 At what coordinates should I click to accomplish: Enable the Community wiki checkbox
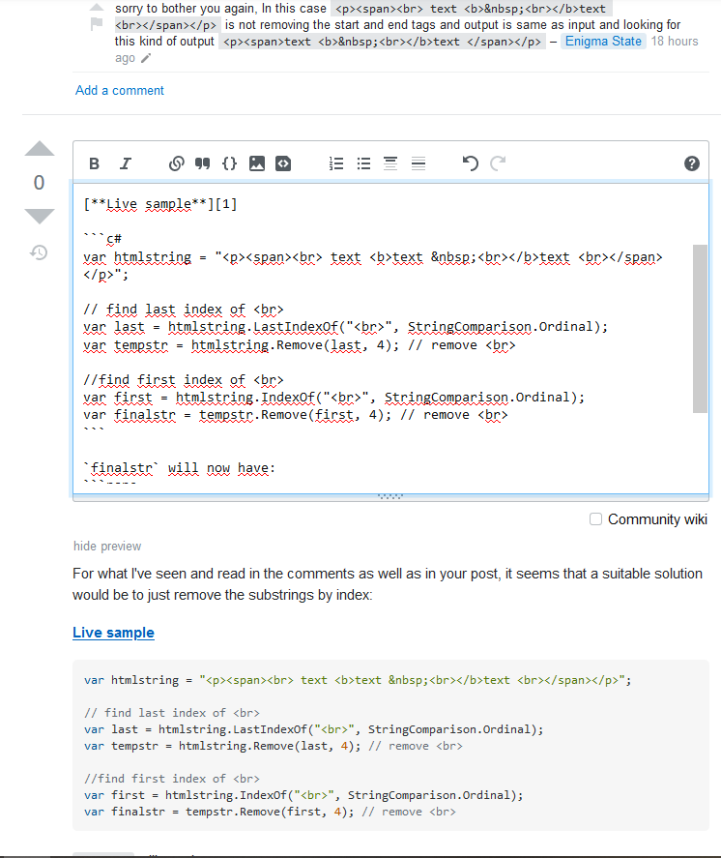(595, 518)
